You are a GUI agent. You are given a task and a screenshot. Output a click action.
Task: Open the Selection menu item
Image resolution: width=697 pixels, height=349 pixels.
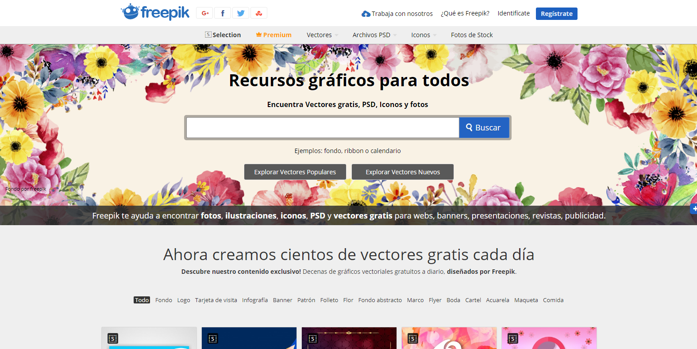pos(223,35)
